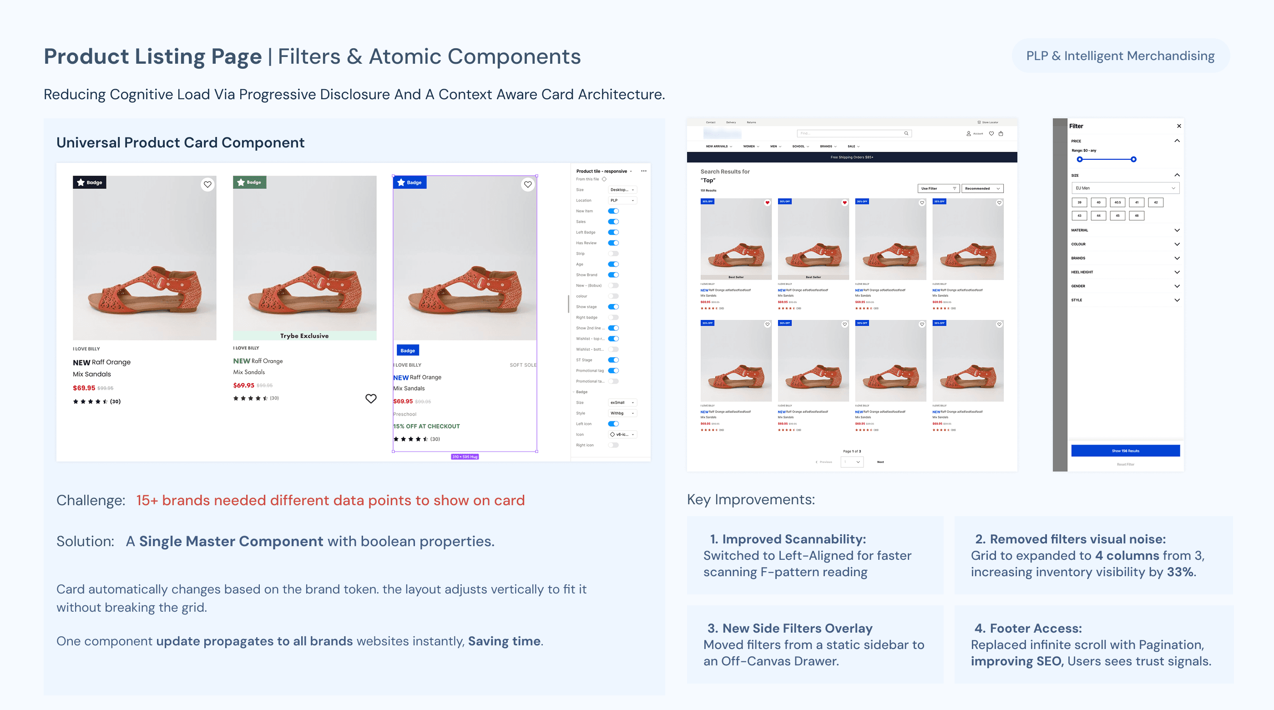Click the Account user icon

coord(968,133)
